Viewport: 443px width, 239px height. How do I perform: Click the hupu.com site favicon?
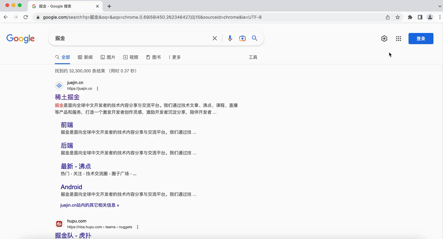pos(59,224)
